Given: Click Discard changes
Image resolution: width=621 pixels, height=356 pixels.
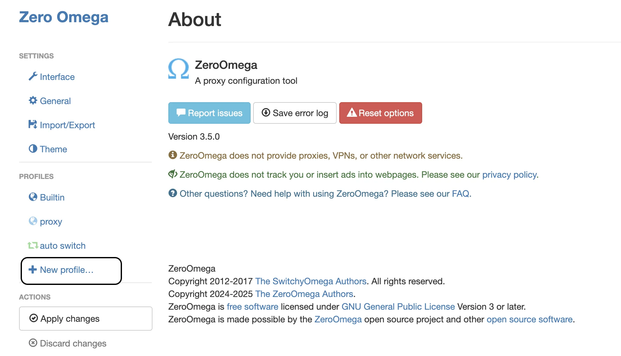Looking at the screenshot, I should click(x=73, y=343).
